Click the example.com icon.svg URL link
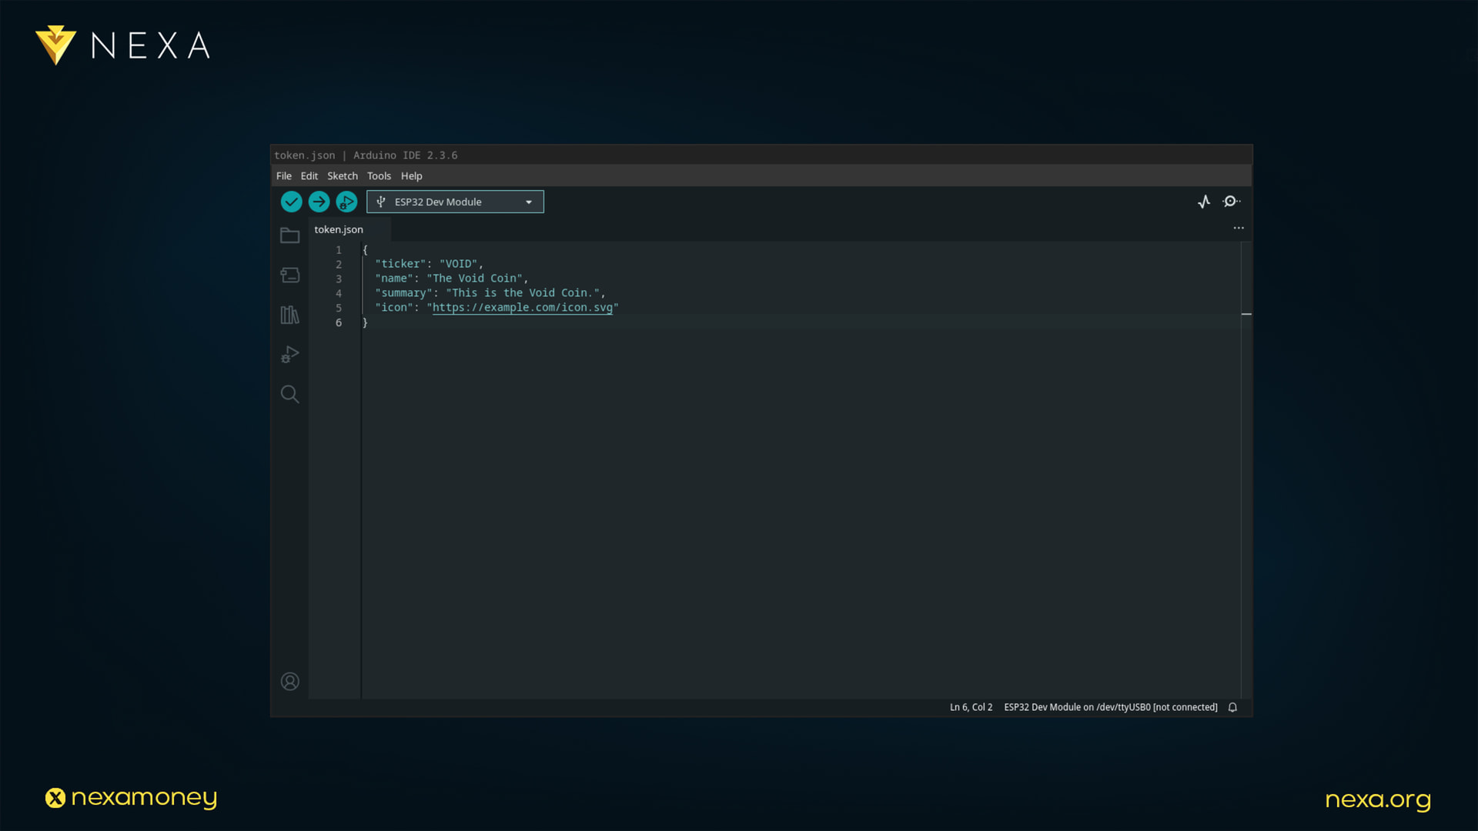Image resolution: width=1478 pixels, height=831 pixels. [x=522, y=308]
